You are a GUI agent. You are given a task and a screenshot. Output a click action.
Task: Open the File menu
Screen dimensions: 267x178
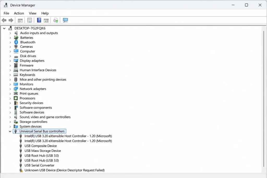(6, 13)
